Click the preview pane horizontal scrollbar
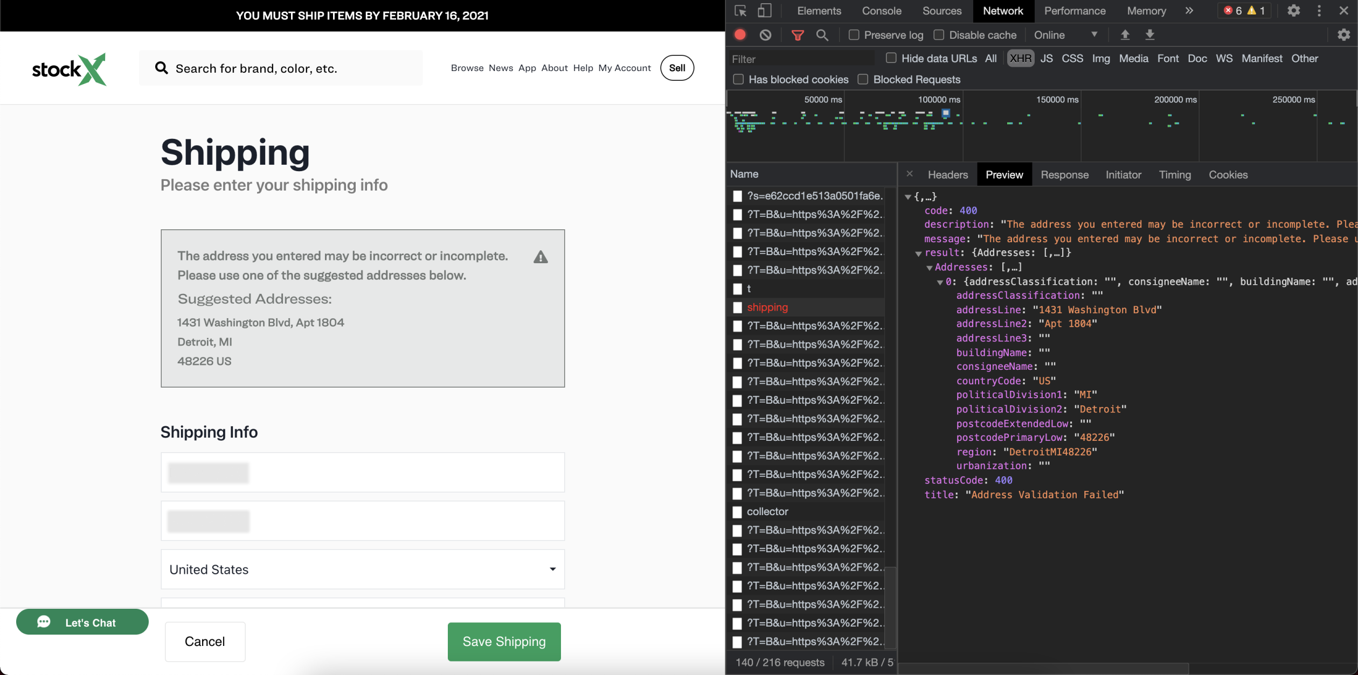1358x675 pixels. click(1043, 669)
